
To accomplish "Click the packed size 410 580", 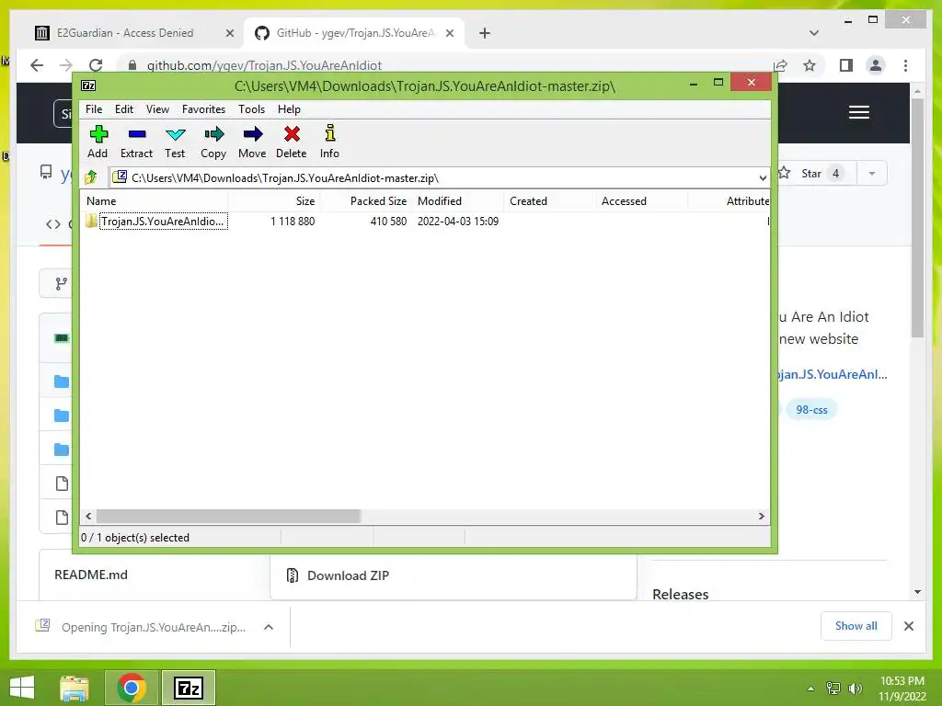I will click(389, 222).
